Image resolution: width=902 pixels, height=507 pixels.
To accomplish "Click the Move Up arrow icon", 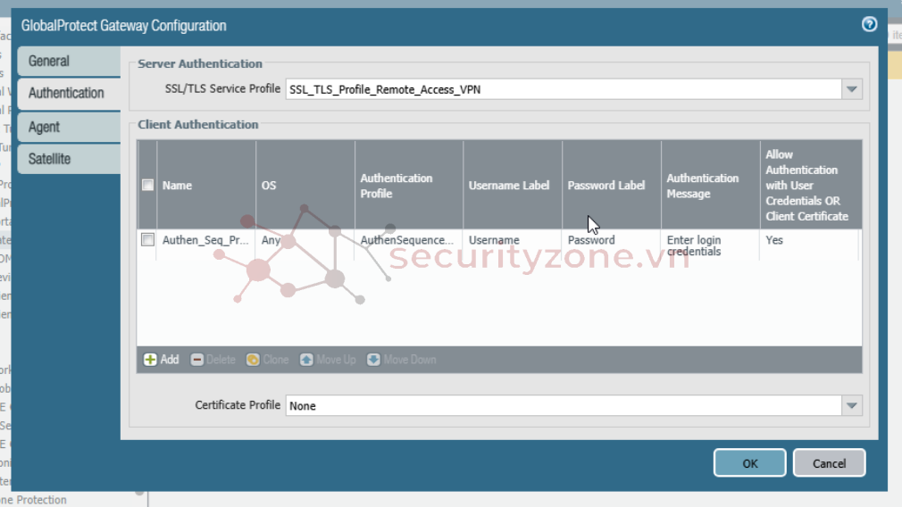I will pyautogui.click(x=306, y=360).
